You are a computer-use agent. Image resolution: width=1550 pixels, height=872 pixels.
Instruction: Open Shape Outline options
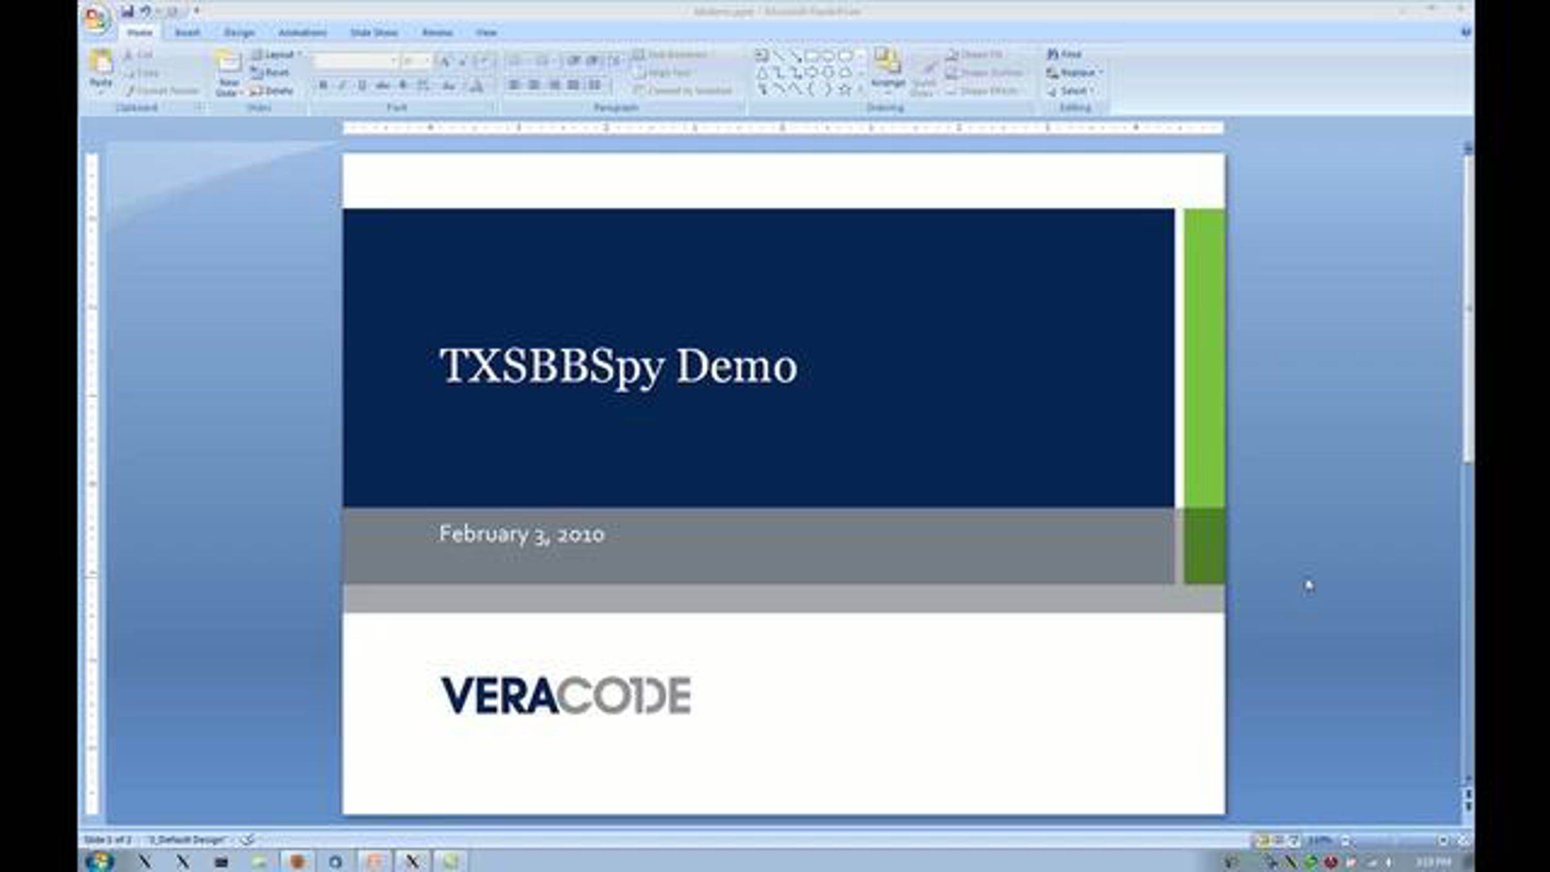click(x=986, y=73)
